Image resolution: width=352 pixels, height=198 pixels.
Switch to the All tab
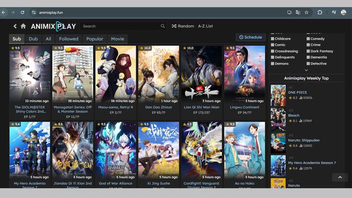tap(48, 39)
